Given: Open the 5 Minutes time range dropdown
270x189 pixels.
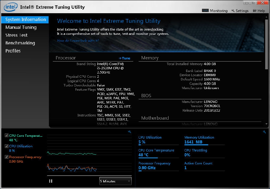Looking at the screenshot, I should click(x=115, y=181).
